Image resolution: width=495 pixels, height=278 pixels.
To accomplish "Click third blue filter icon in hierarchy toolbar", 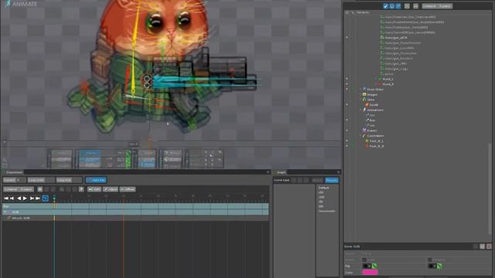I will click(x=398, y=6).
